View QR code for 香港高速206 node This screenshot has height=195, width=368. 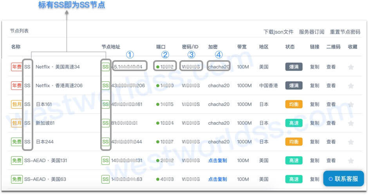point(331,86)
